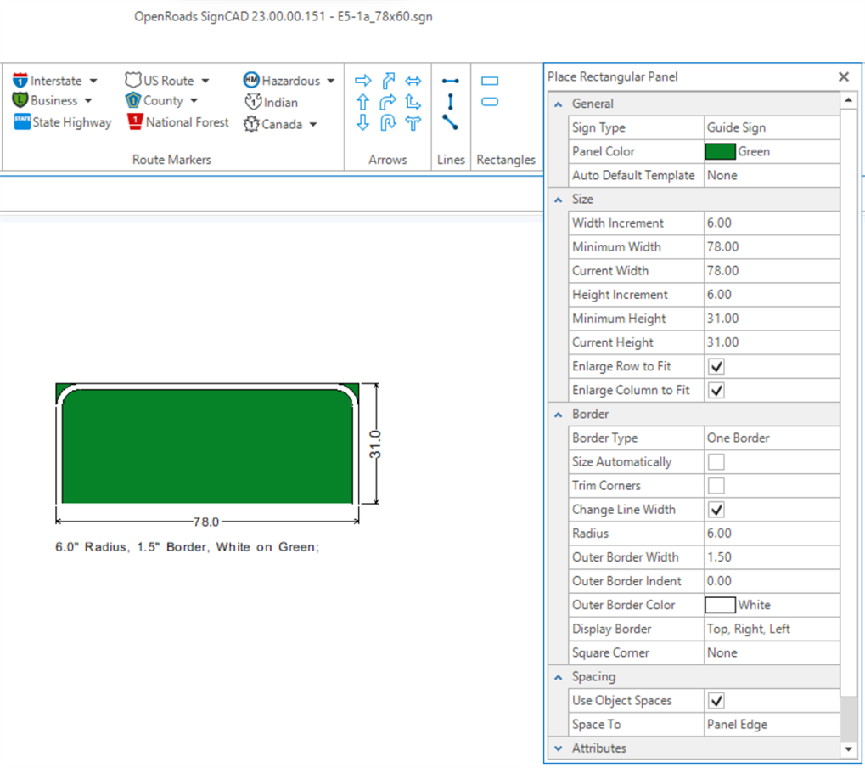Select the Interstate route marker icon

tap(20, 81)
